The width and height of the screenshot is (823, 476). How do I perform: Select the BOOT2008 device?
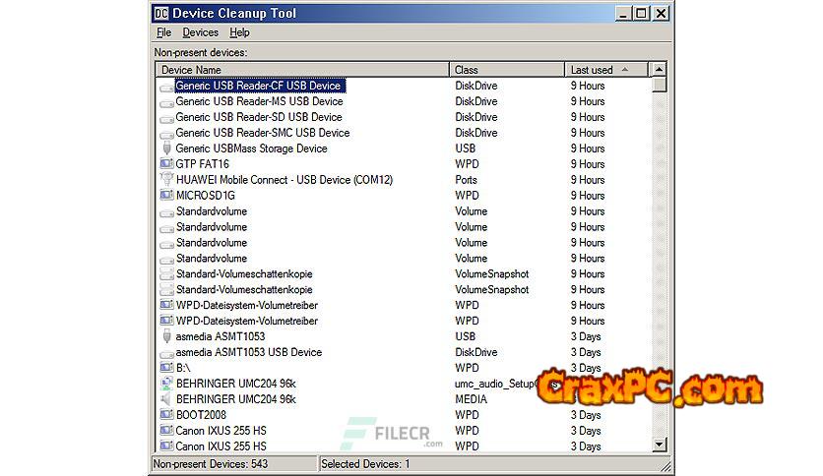coord(201,415)
